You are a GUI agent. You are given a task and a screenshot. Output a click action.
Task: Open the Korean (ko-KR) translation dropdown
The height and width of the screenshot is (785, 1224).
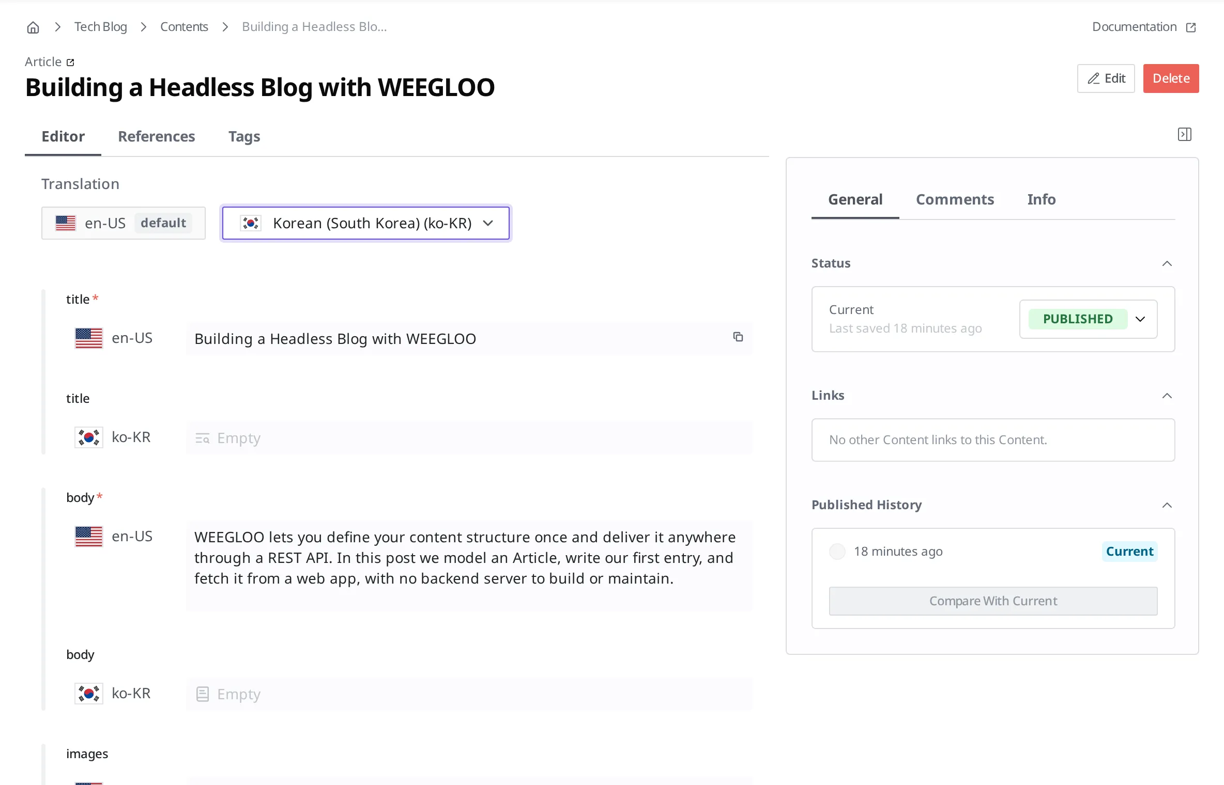pos(366,223)
